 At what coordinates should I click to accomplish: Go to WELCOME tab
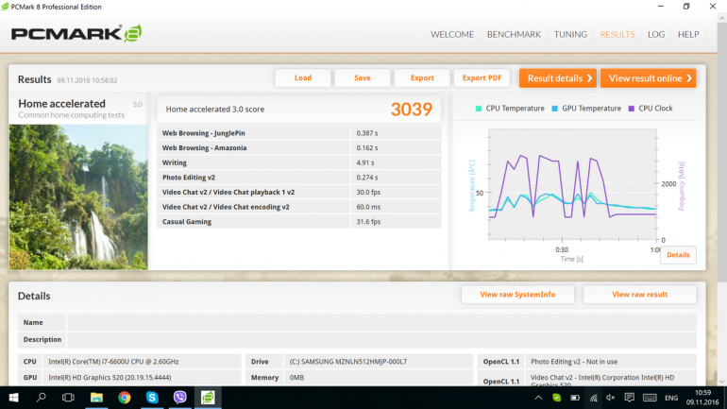click(x=452, y=34)
